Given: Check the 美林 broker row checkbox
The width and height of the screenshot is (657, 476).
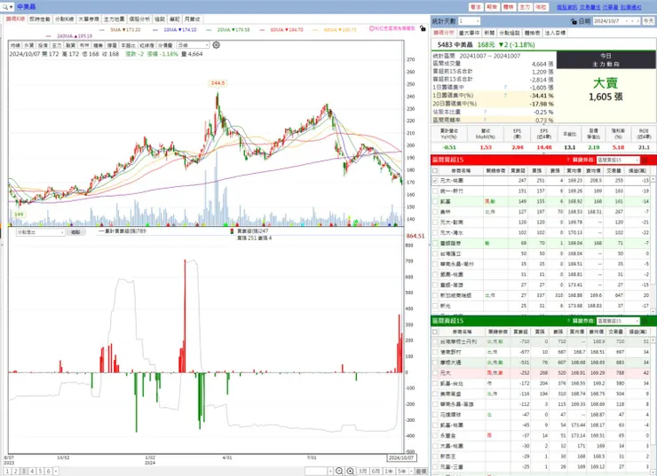Looking at the screenshot, I should pos(435,212).
